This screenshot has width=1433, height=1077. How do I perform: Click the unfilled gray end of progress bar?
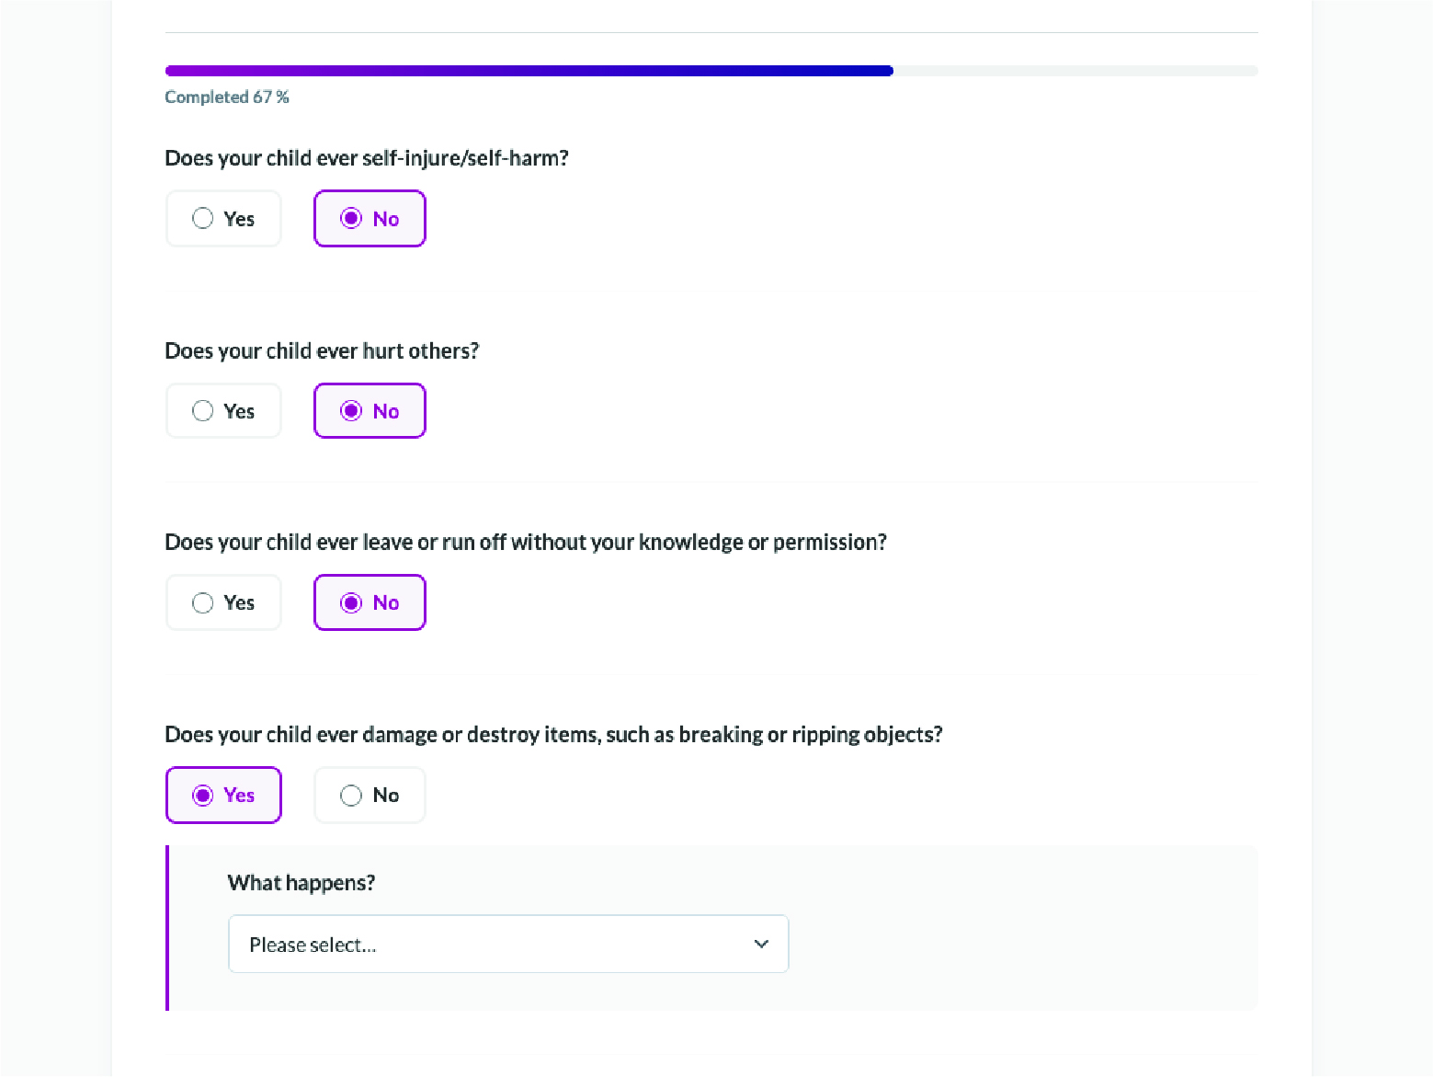click(x=1075, y=71)
